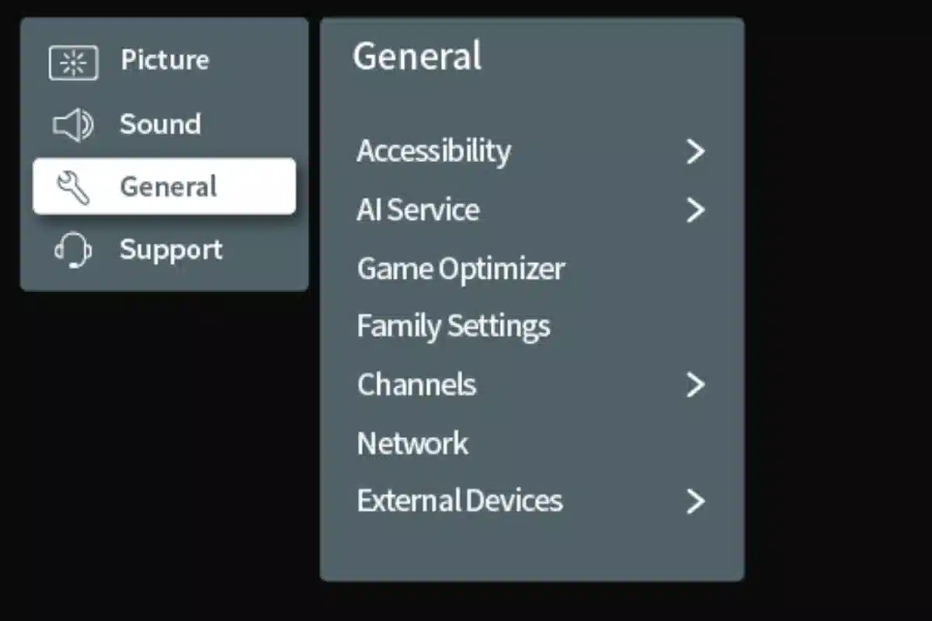Expand the Channels chevron arrow
The image size is (932, 621).
pyautogui.click(x=695, y=384)
